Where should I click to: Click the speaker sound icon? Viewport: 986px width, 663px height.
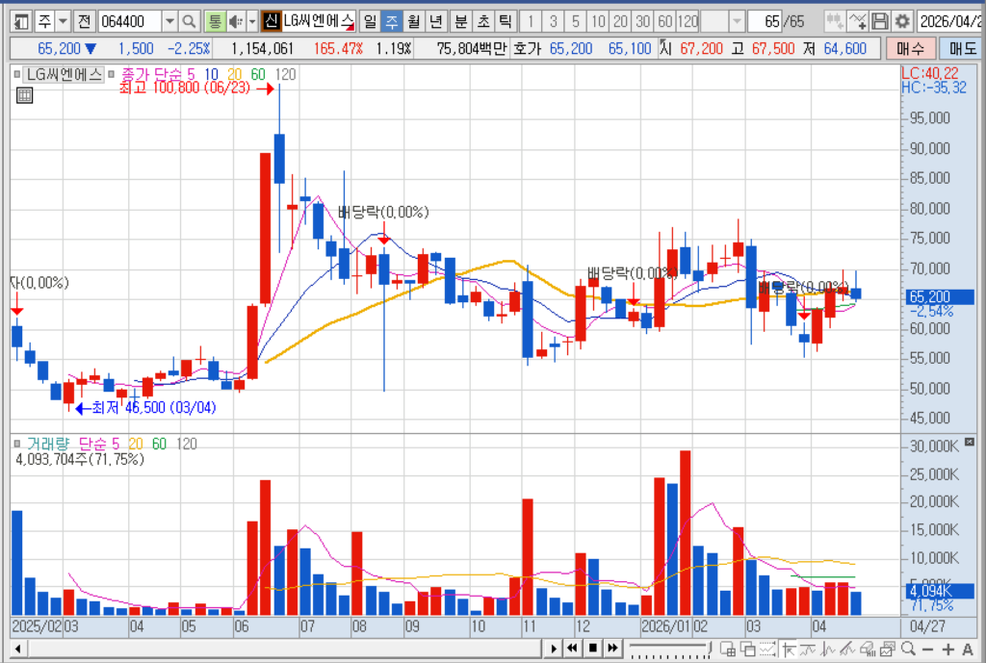[x=236, y=22]
